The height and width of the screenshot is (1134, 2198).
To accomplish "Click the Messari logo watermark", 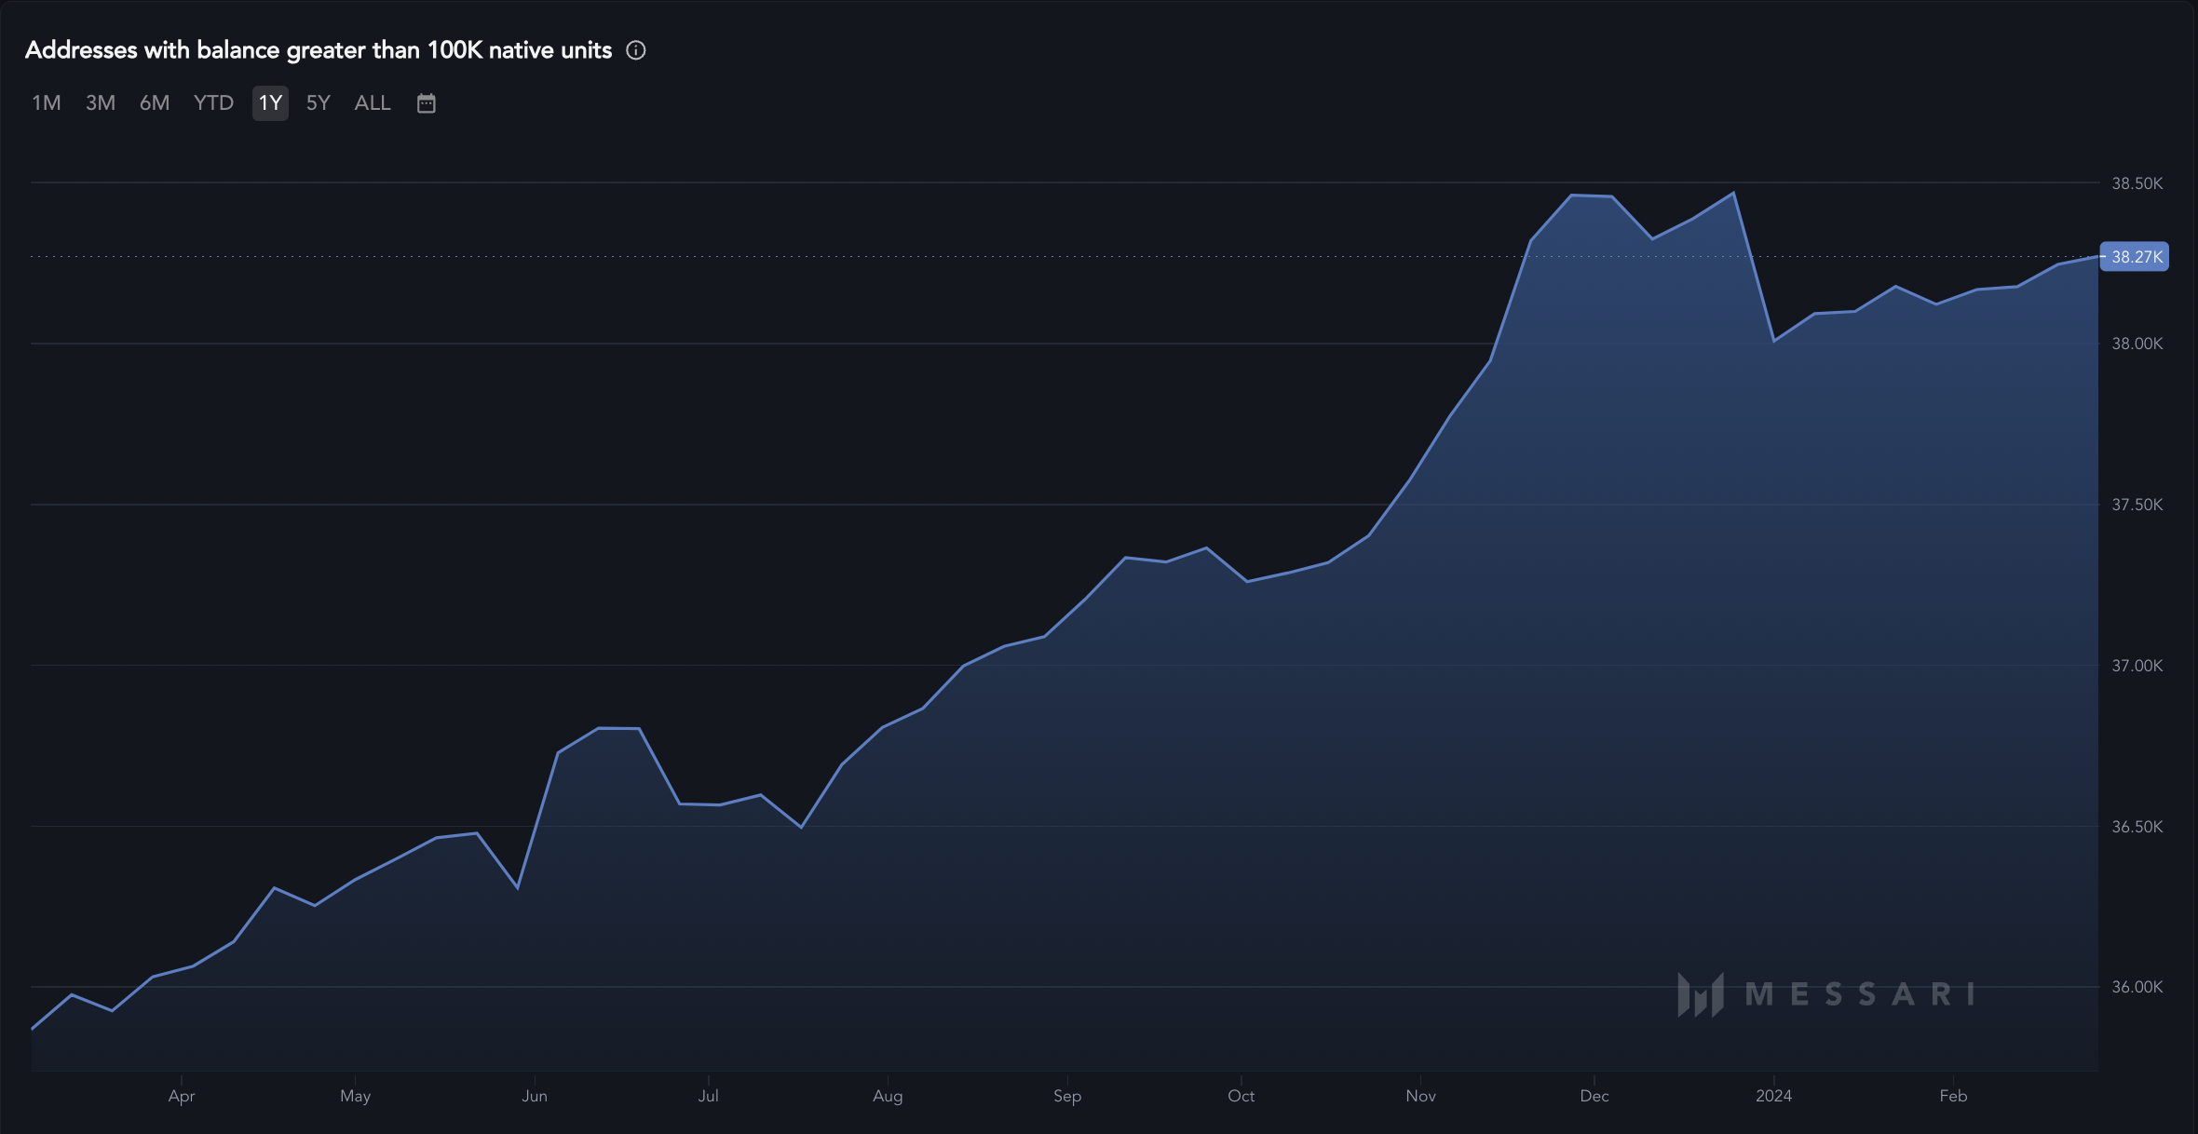I will tap(1825, 994).
